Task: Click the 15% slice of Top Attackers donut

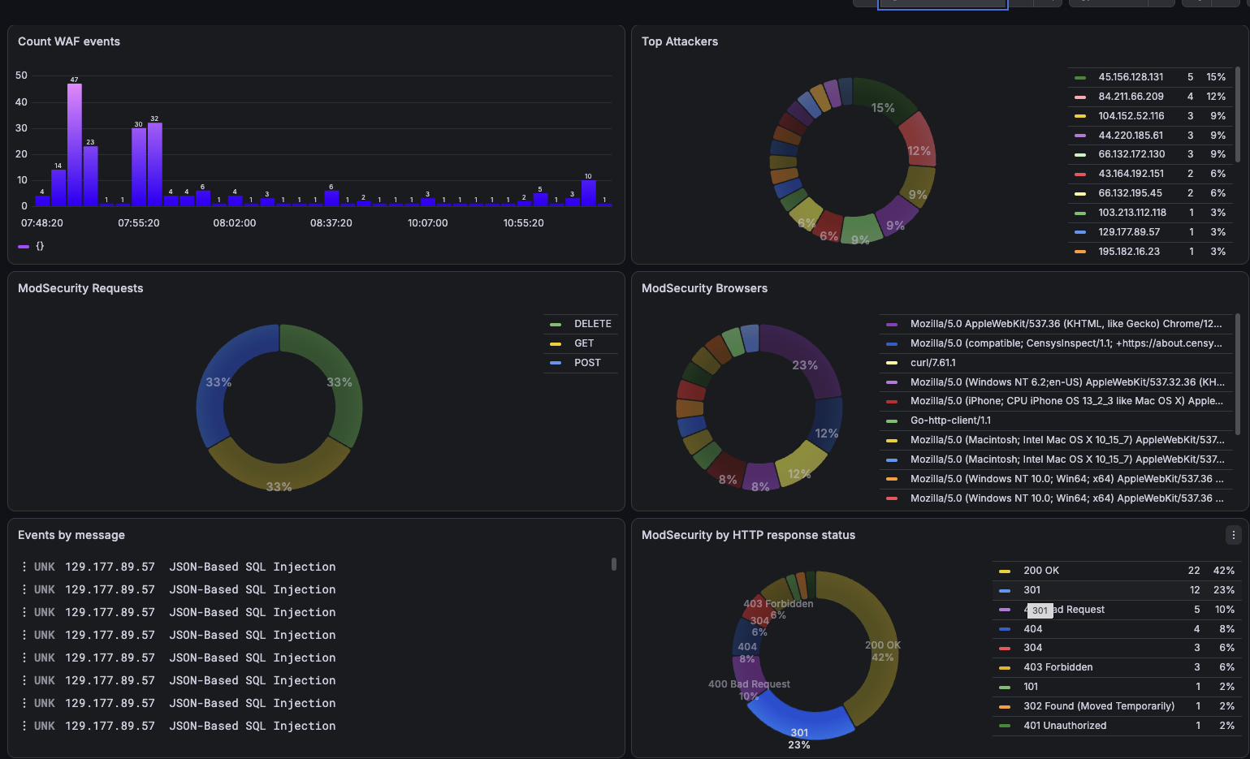Action: pos(885,104)
